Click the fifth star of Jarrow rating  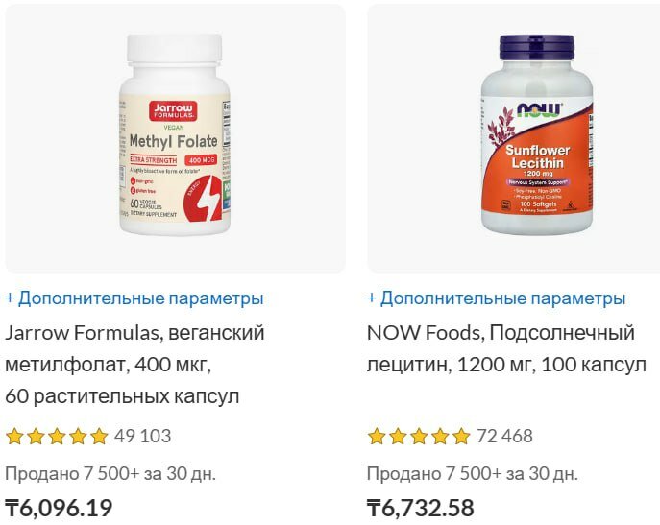99,437
